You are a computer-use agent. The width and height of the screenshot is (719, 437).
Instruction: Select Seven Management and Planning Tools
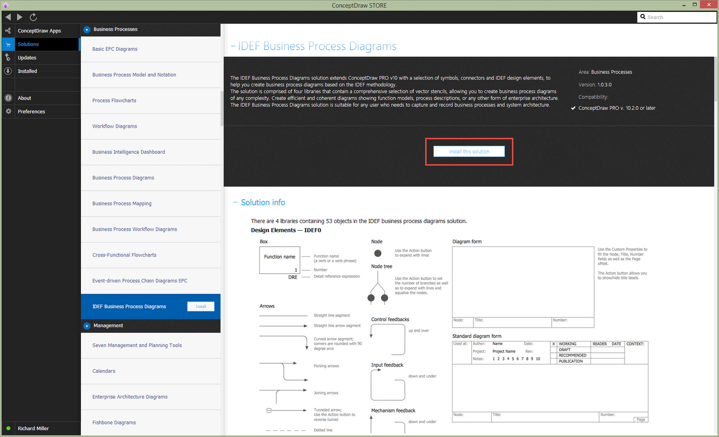point(151,346)
